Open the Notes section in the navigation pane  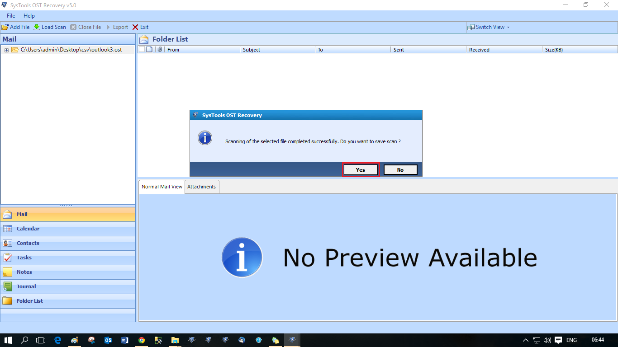68,272
